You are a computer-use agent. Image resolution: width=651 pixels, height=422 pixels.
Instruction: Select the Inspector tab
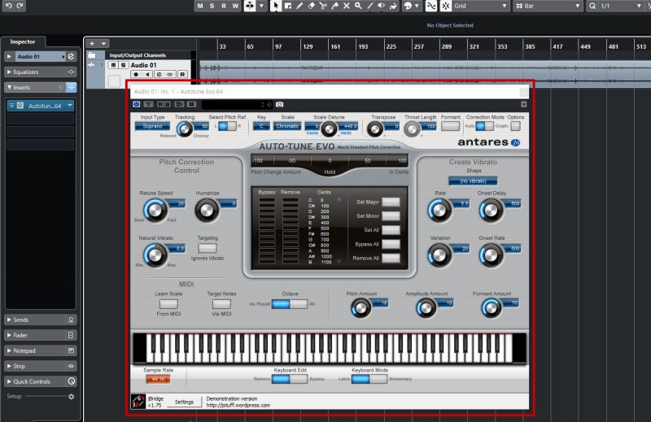point(23,41)
